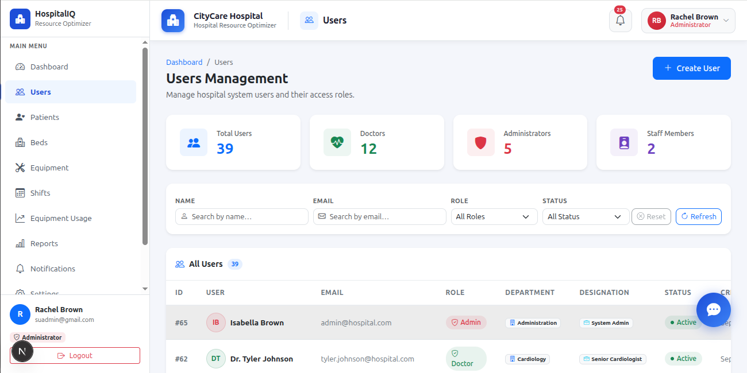
Task: Expand the All Roles dropdown
Action: [494, 216]
